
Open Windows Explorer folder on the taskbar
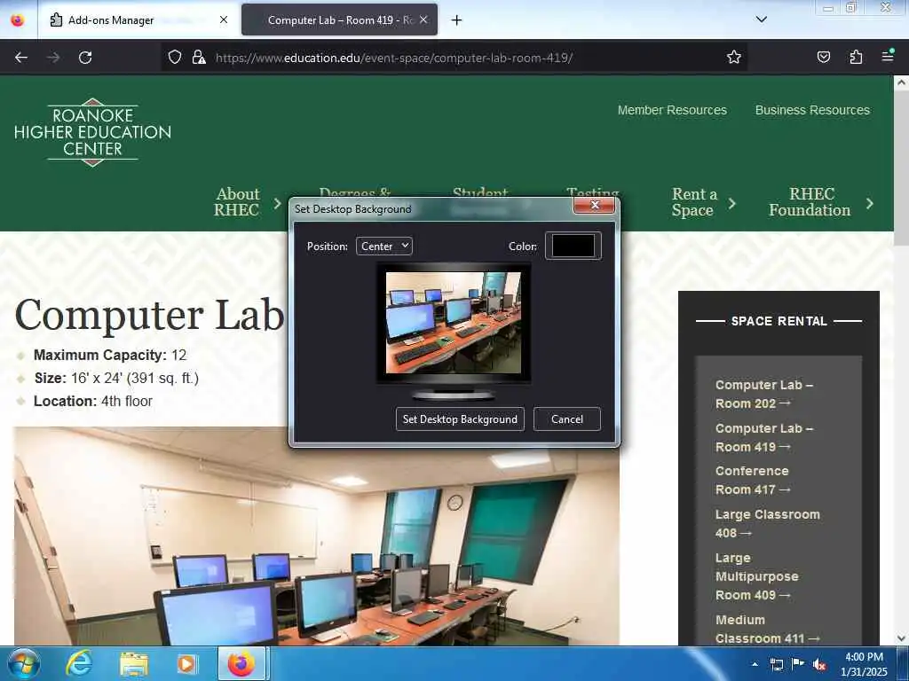click(x=133, y=664)
